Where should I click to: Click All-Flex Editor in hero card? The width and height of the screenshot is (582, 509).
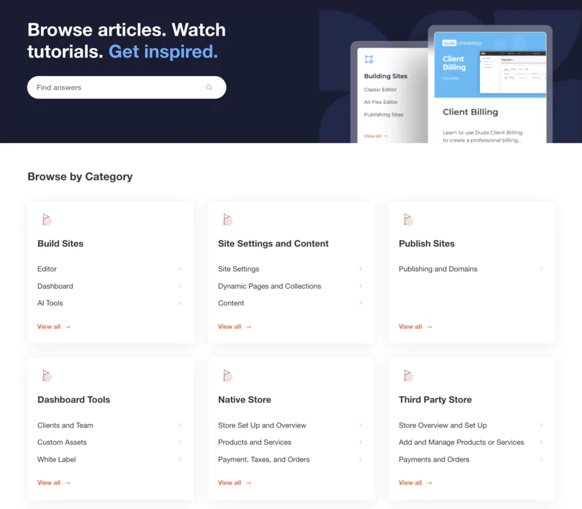point(381,102)
